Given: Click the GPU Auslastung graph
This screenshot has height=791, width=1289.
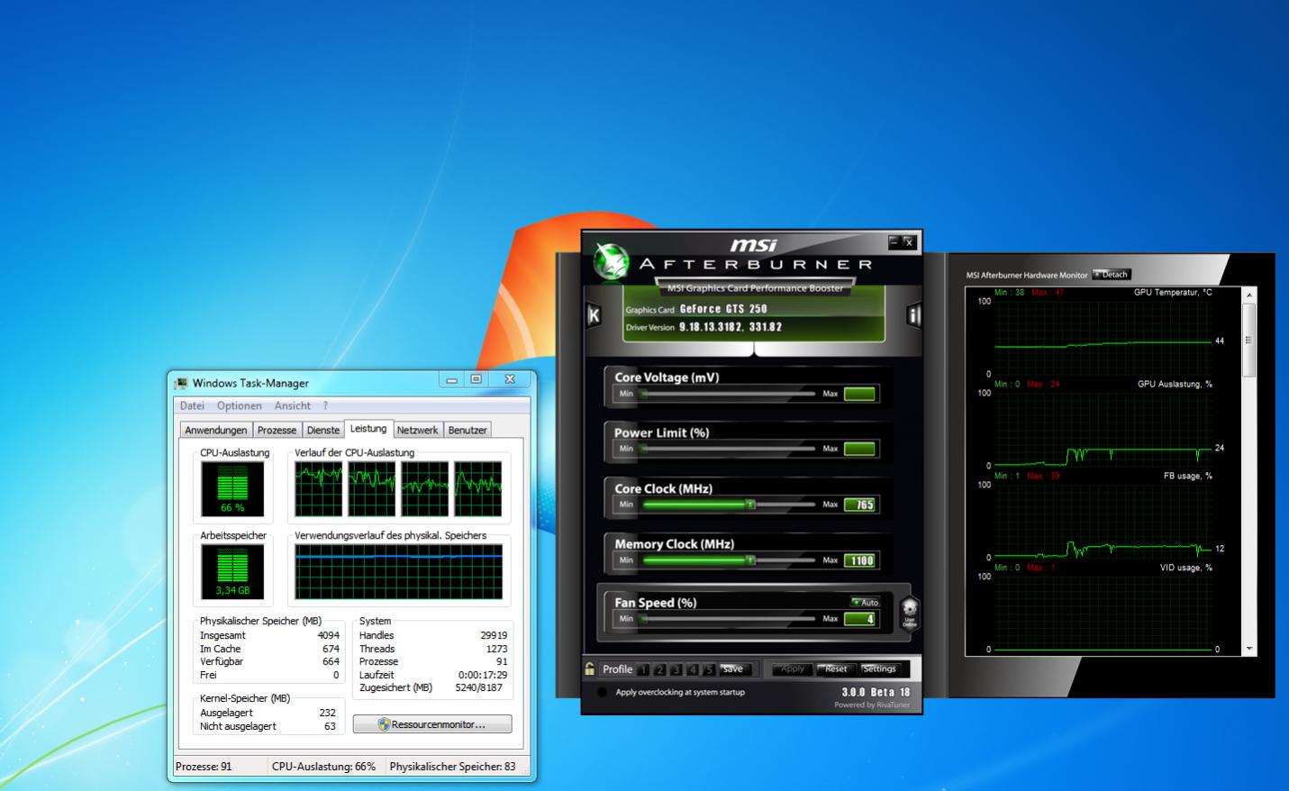Looking at the screenshot, I should 1103,429.
